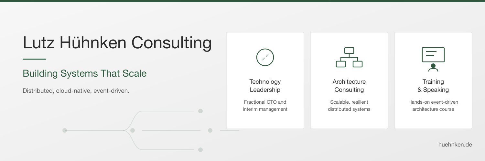Click the top branch end node
This screenshot has width=485, height=161.
[x=200, y=111]
